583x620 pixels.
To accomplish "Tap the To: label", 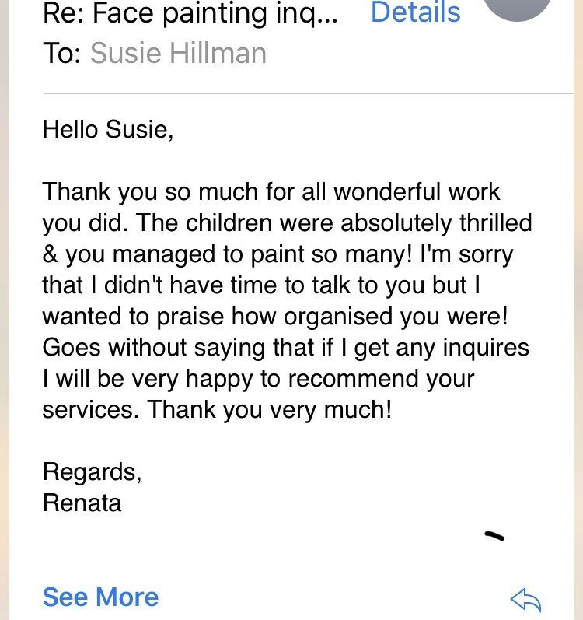I will pos(62,54).
